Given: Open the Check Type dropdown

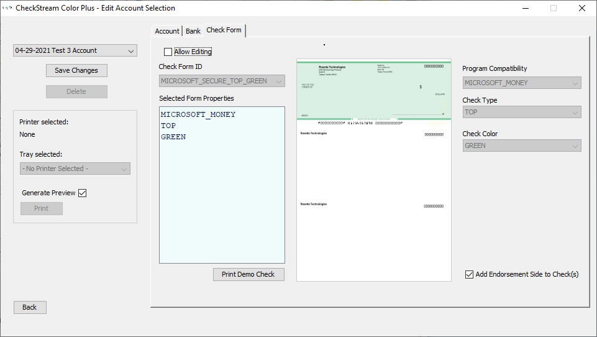Looking at the screenshot, I should (522, 112).
